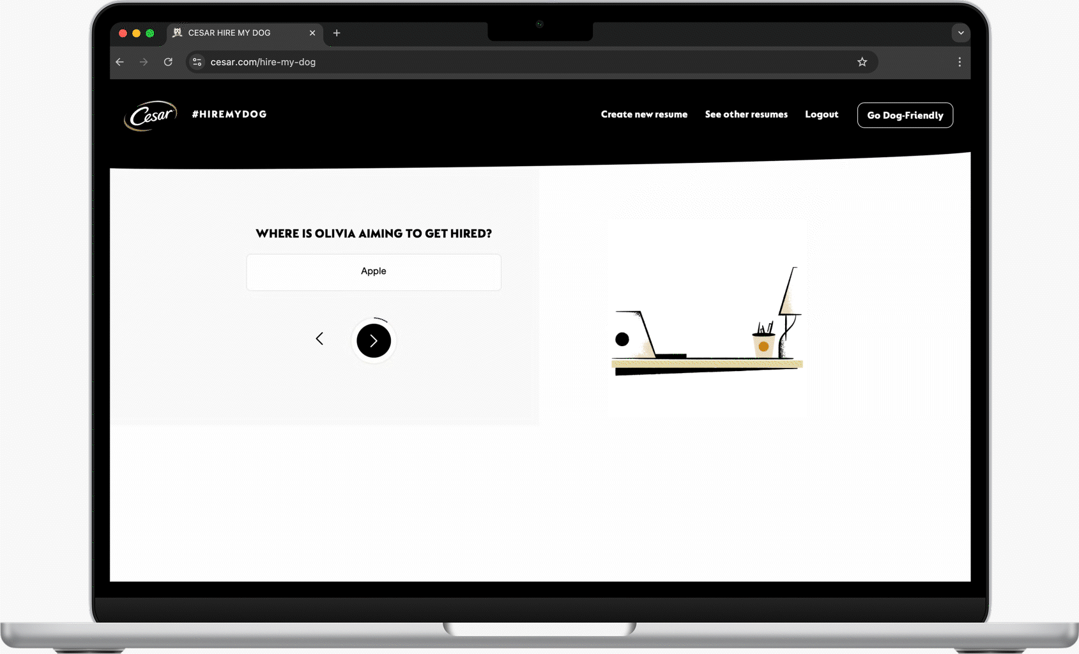Expand the tab search dropdown

click(x=960, y=33)
